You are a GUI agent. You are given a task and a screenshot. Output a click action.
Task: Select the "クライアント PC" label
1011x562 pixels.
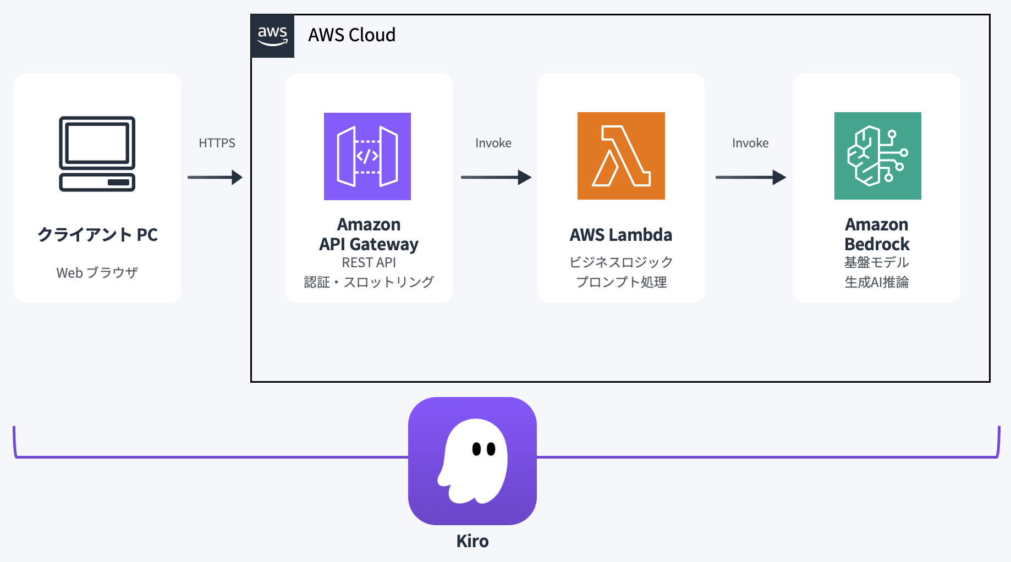(97, 235)
